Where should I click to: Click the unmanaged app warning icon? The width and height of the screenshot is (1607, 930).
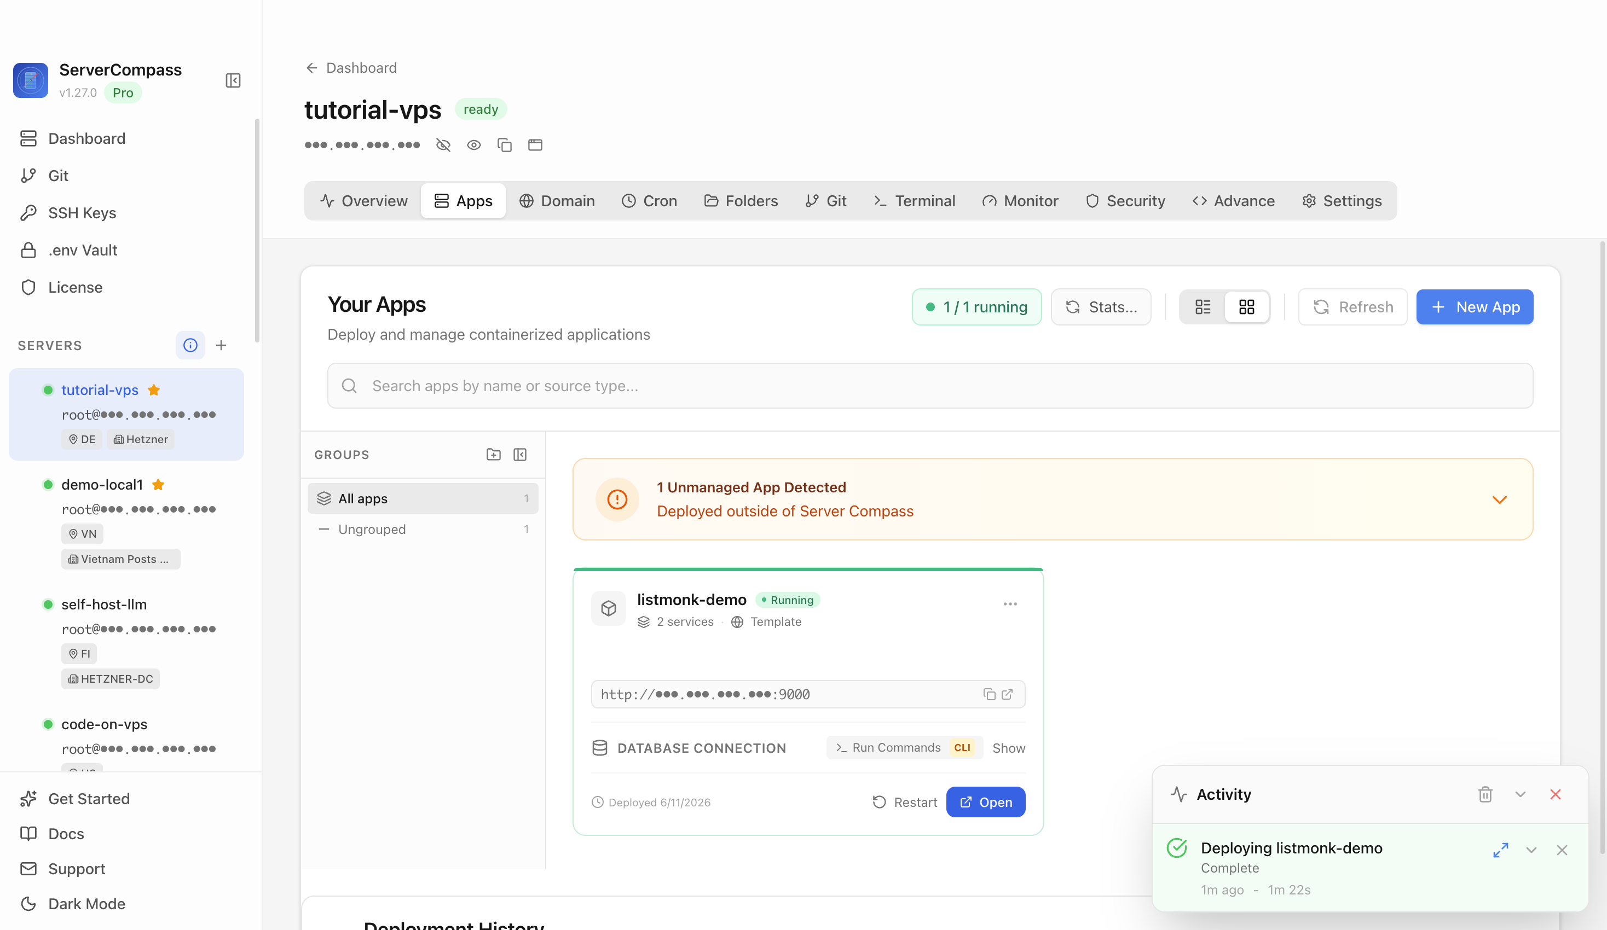[x=617, y=499]
